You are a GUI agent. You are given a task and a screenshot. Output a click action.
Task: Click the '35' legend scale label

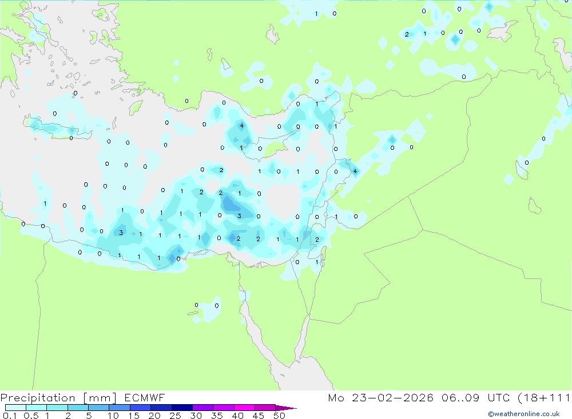pos(217,416)
